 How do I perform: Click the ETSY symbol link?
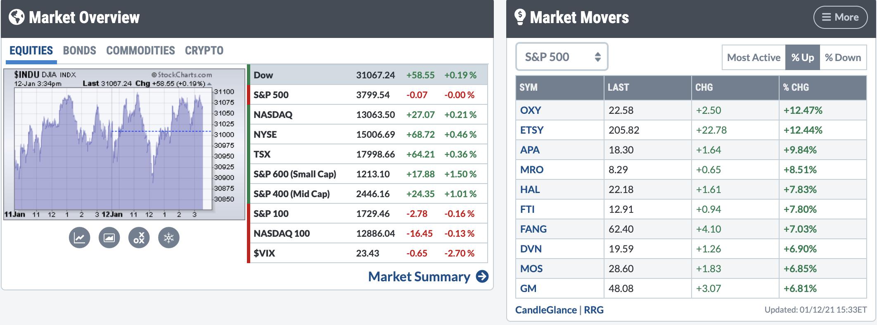coord(532,130)
